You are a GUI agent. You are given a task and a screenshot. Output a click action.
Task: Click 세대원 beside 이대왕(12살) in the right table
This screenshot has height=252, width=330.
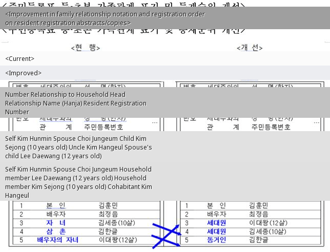pyautogui.click(x=216, y=223)
